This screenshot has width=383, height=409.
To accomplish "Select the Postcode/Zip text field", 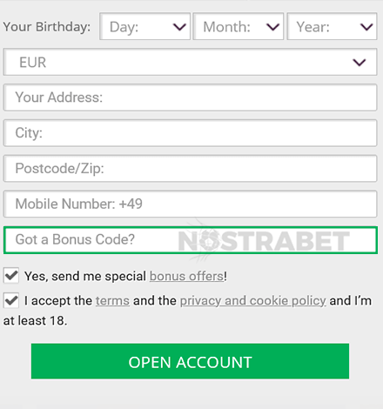I will (x=190, y=169).
